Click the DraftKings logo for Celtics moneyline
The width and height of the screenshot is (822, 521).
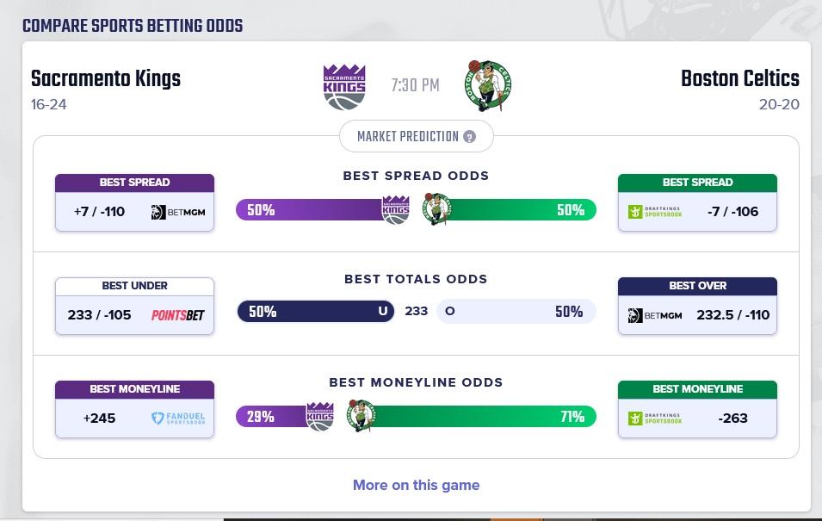[x=655, y=419]
